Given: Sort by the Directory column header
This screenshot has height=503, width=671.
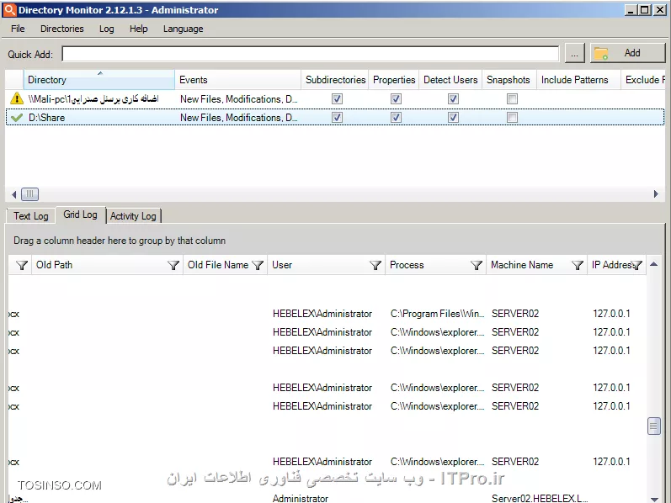Looking at the screenshot, I should [x=99, y=80].
